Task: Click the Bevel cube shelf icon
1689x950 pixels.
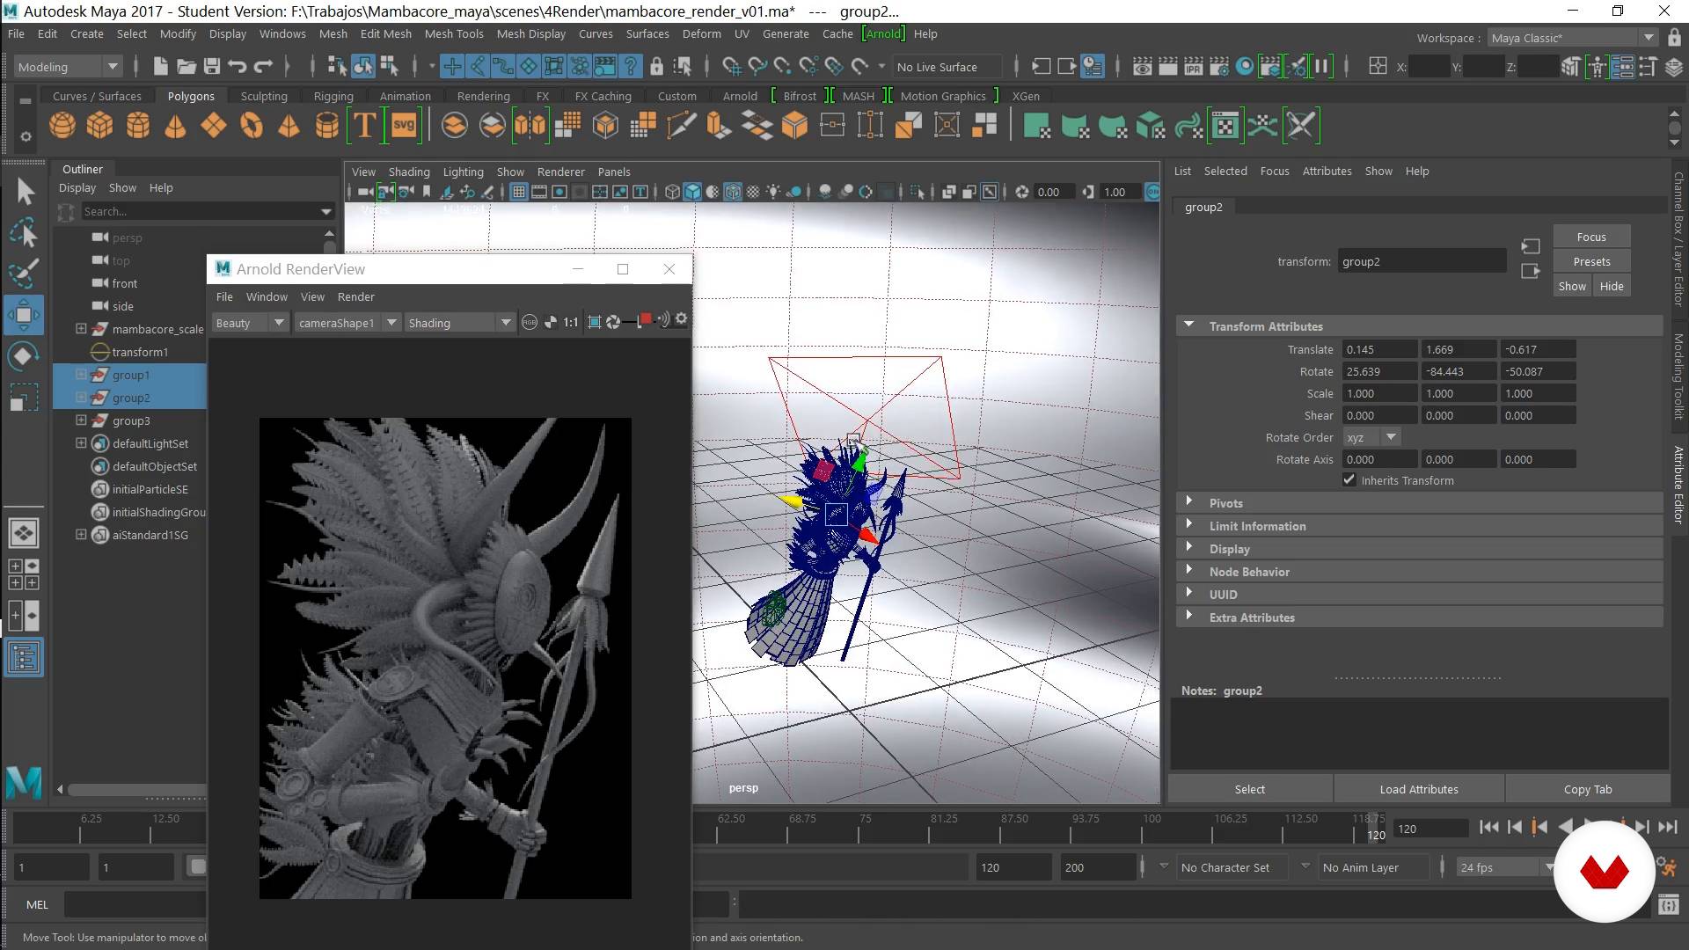Action: point(795,126)
